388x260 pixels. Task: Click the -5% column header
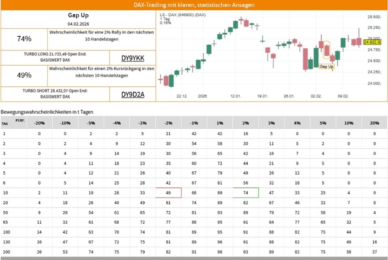(91, 123)
